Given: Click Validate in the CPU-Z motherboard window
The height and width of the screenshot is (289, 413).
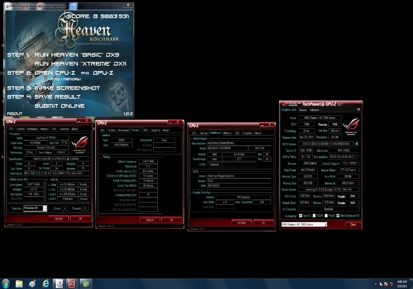Looking at the screenshot, I should click(242, 223).
